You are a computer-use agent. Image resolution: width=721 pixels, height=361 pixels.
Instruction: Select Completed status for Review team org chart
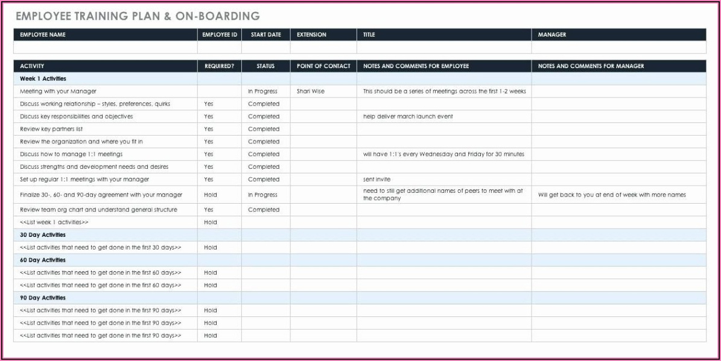[266, 210]
